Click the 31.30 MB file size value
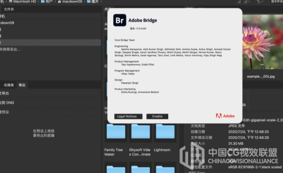The width and height of the screenshot is (283, 173). click(236, 144)
